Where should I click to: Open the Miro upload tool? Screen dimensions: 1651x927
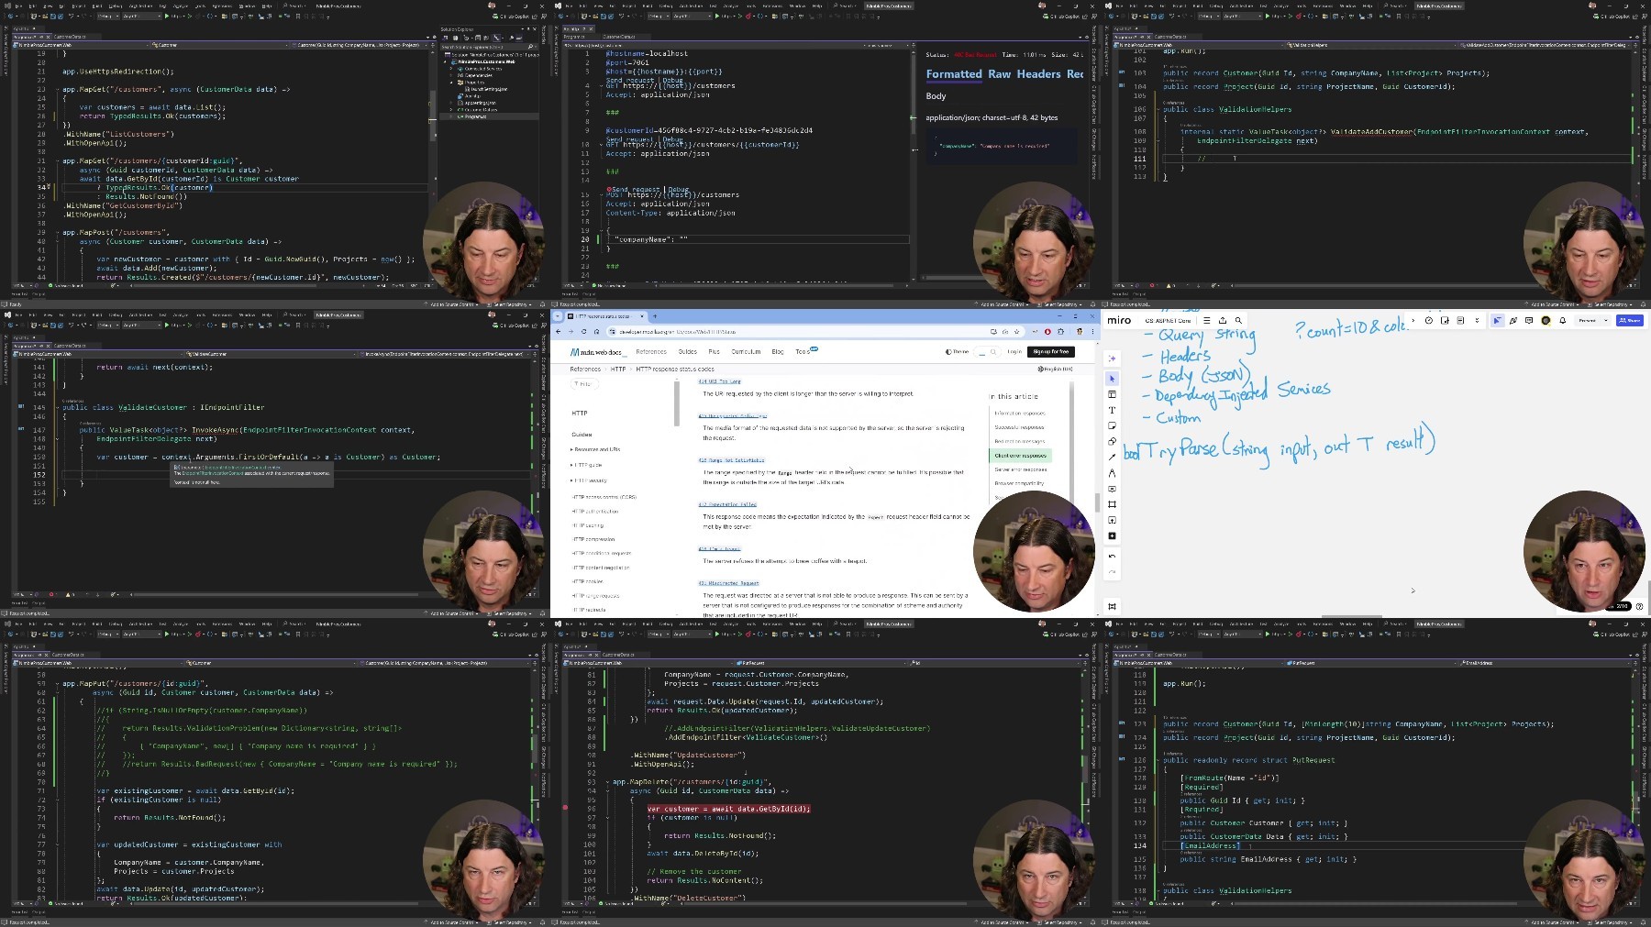[1113, 520]
